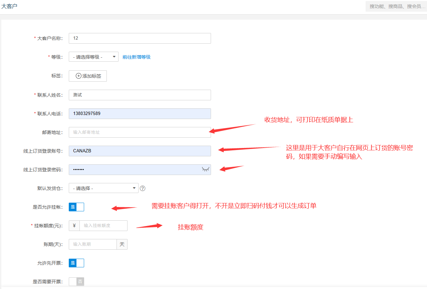
Task: Enable the 是否需要开票 switch
Action: click(76, 282)
